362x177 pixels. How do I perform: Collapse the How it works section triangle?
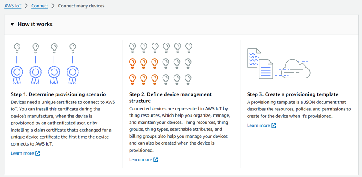click(12, 25)
